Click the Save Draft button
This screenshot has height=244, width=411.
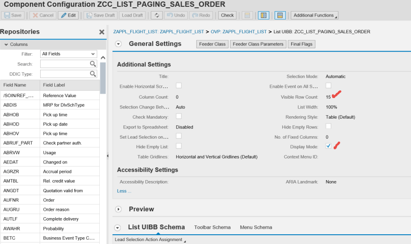pos(101,16)
